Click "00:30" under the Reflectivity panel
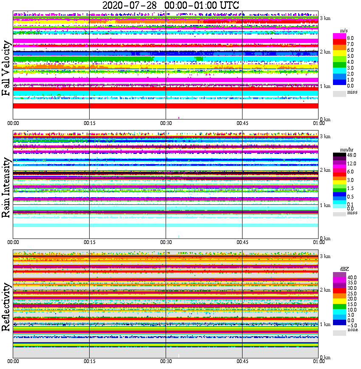361x369 pixels. [166, 361]
